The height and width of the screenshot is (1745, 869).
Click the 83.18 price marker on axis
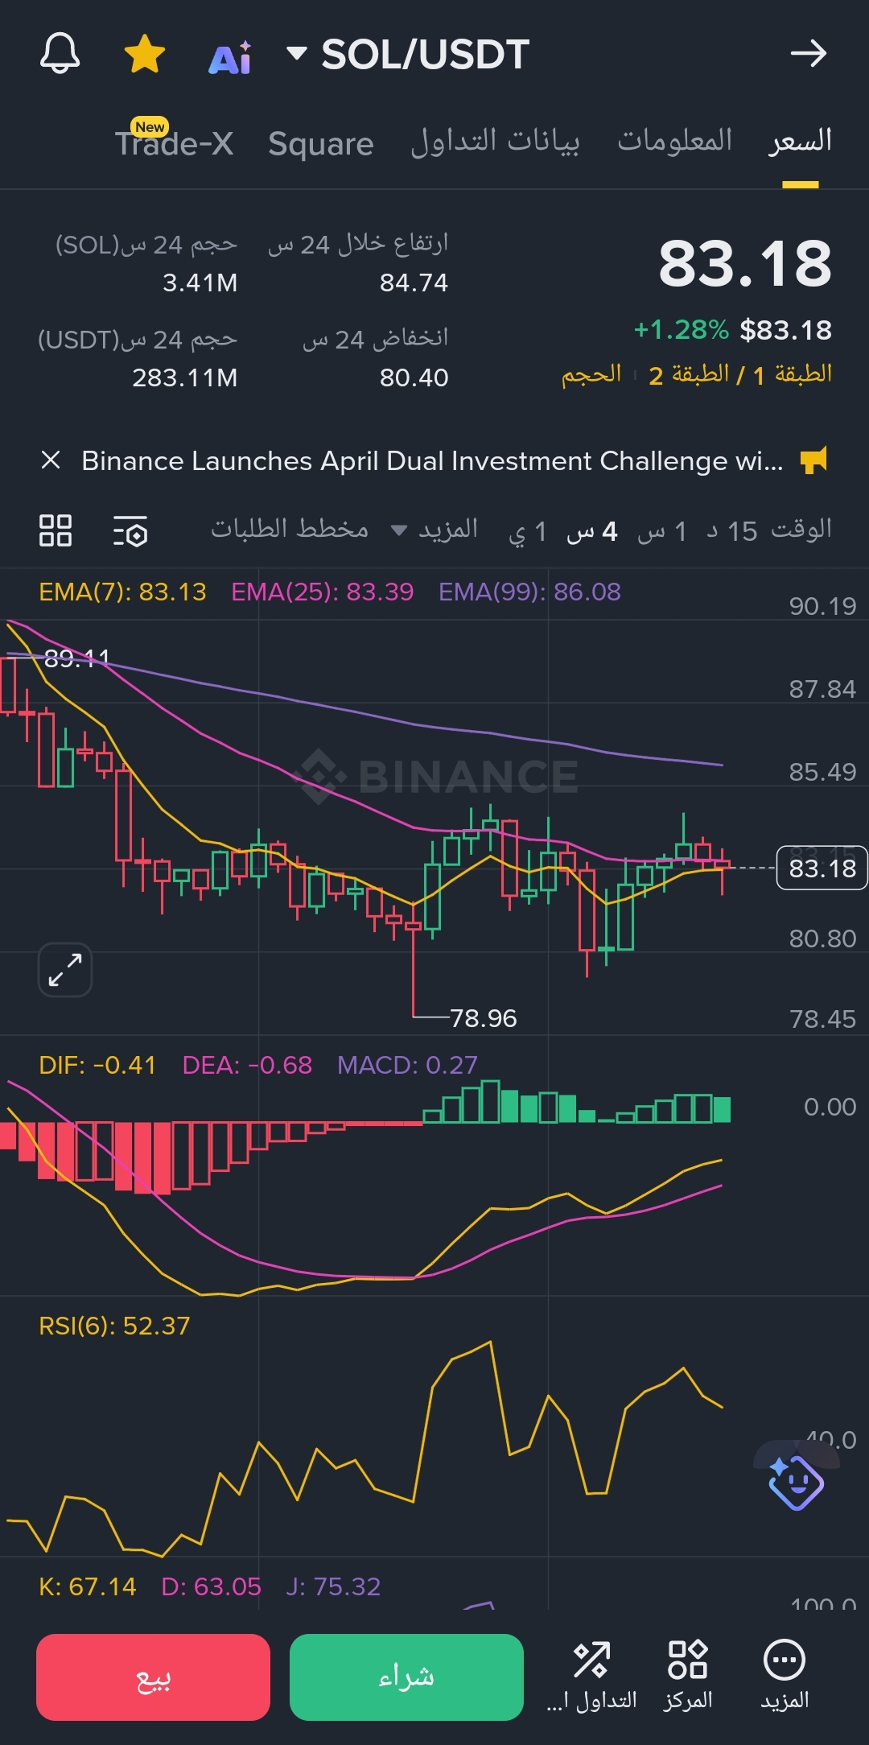822,868
